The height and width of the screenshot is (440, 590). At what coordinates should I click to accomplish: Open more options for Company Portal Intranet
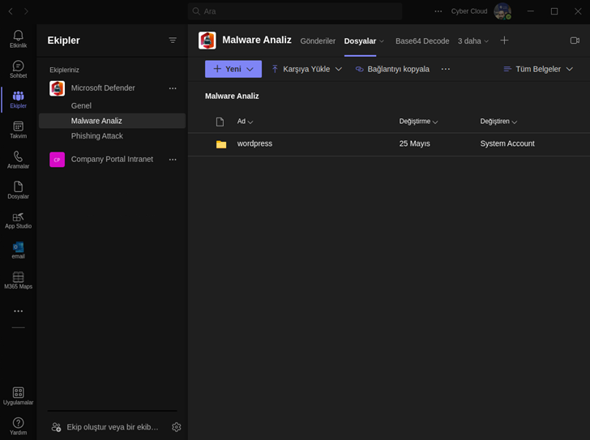(173, 160)
